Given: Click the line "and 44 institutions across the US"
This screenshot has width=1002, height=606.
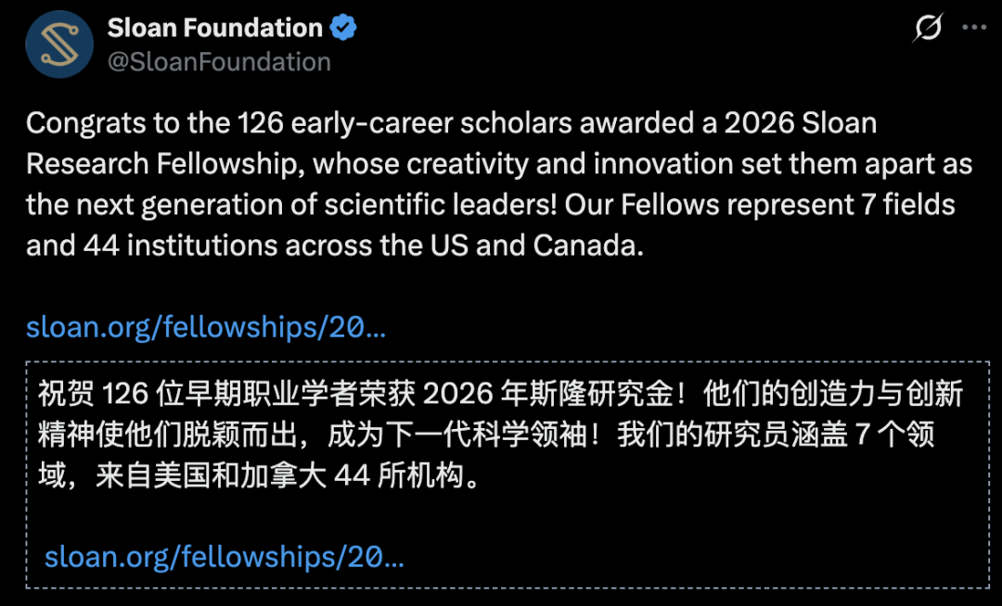Looking at the screenshot, I should pyautogui.click(x=334, y=246).
